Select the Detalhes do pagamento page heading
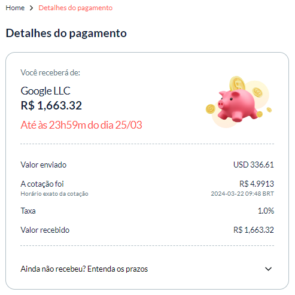 (x=66, y=33)
